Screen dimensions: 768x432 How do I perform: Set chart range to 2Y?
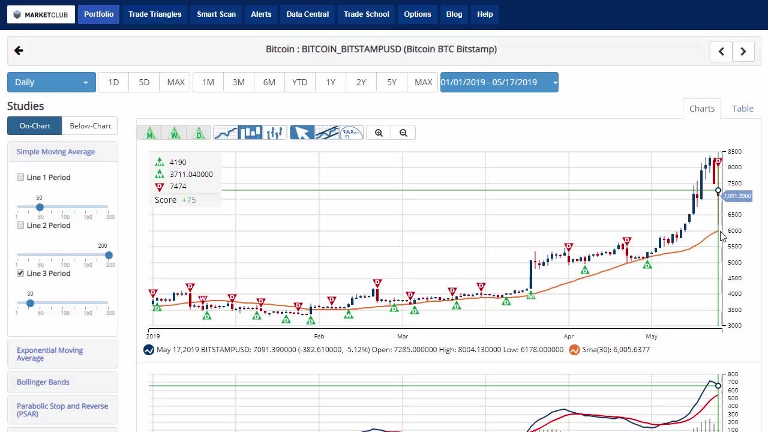click(361, 82)
